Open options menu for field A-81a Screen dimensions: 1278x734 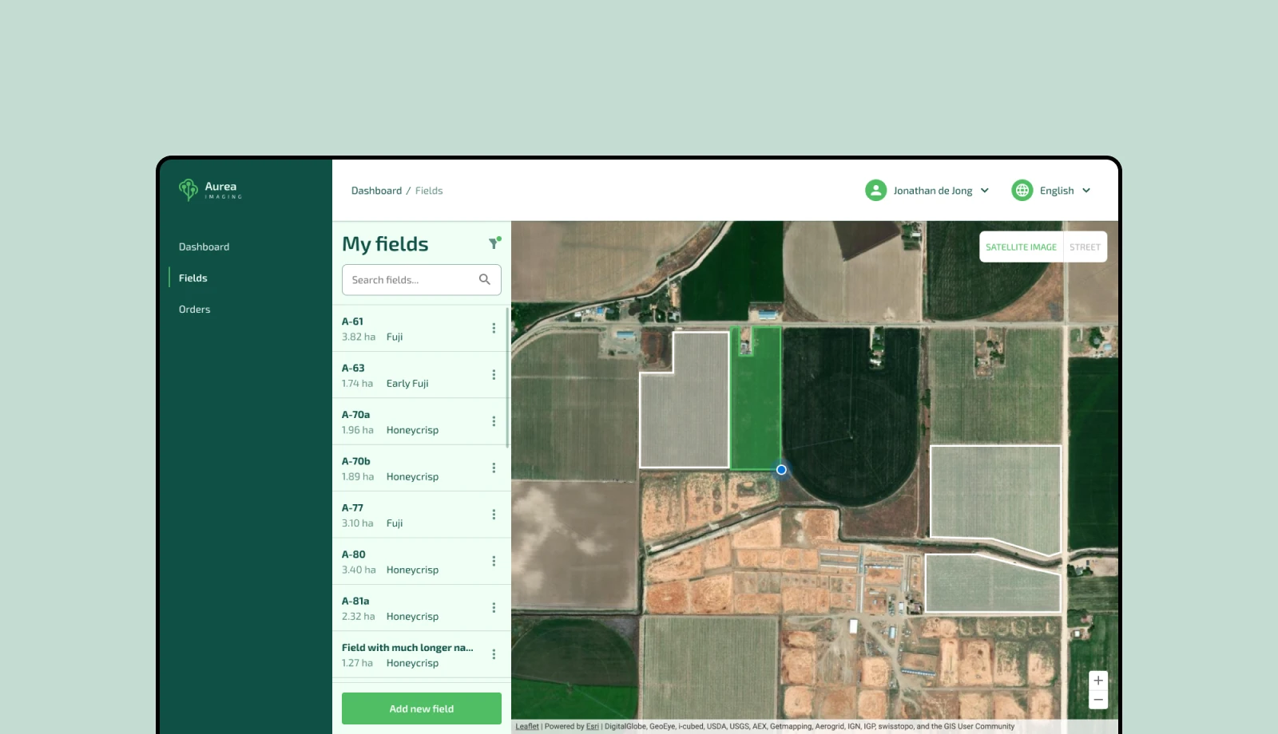tap(494, 608)
